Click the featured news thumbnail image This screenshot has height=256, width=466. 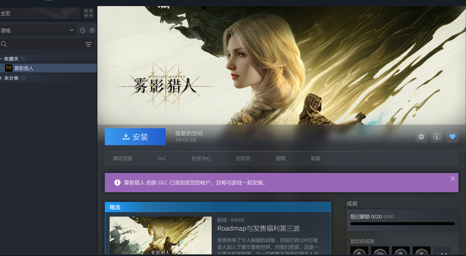click(x=161, y=235)
